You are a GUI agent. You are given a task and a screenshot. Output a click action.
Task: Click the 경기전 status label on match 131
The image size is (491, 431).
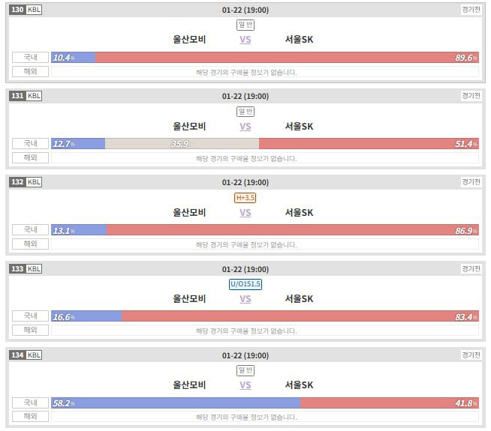471,96
